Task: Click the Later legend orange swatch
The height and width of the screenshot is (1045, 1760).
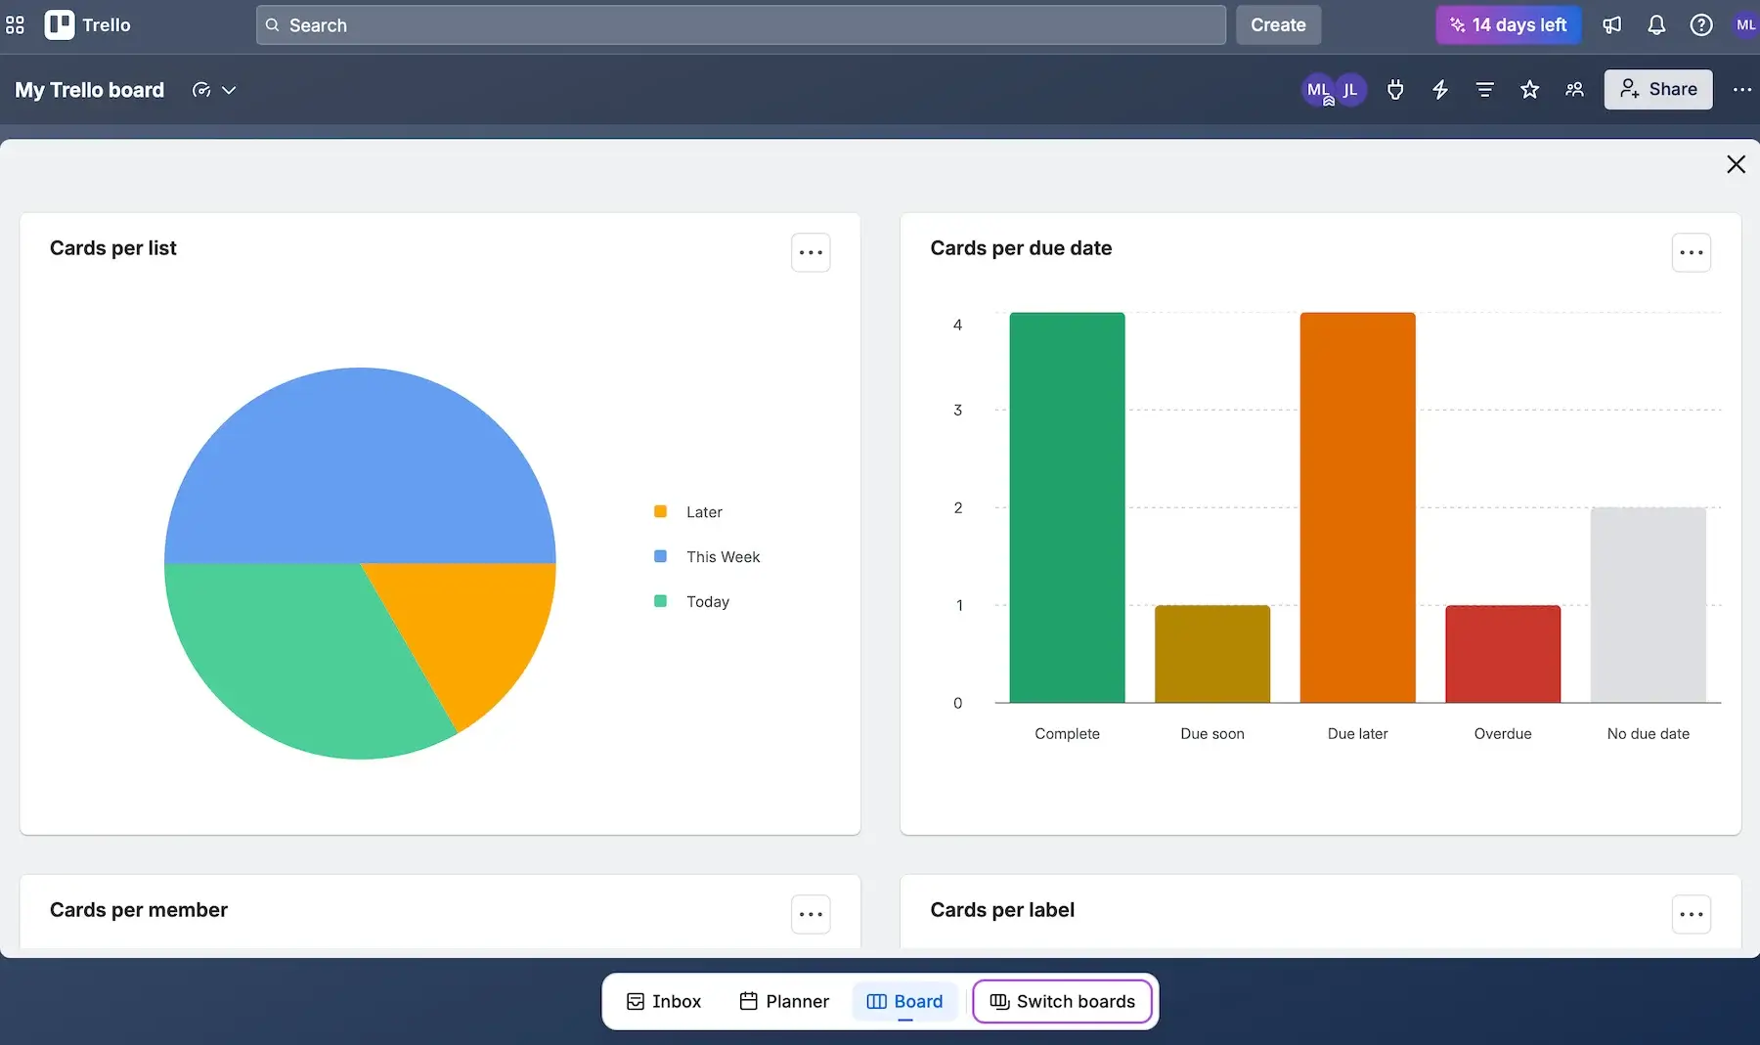Action: [x=660, y=511]
